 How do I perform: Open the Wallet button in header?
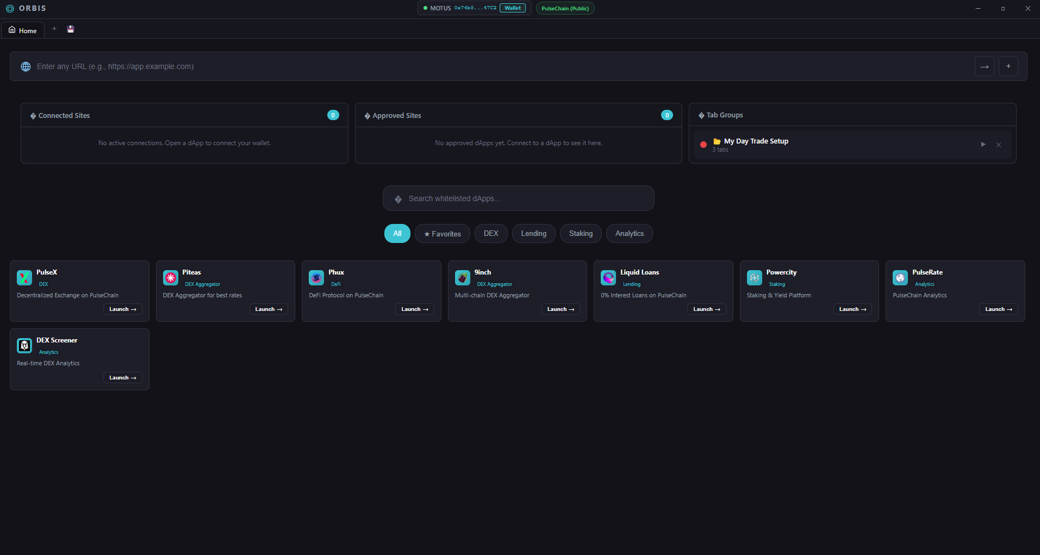[x=513, y=8]
